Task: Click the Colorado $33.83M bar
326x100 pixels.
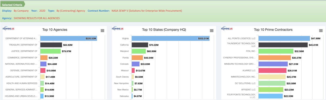Action: tap(136, 64)
